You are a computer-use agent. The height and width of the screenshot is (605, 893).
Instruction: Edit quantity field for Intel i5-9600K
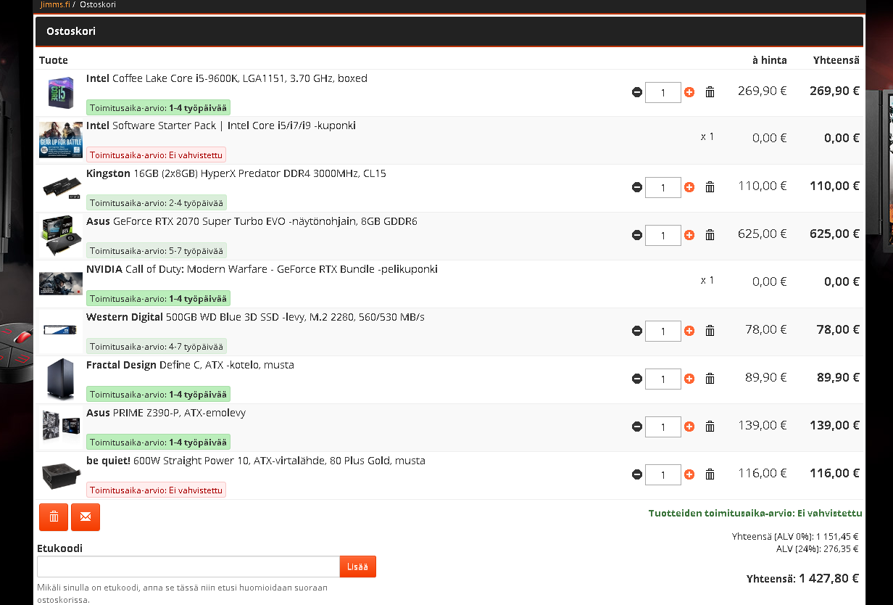(x=663, y=92)
